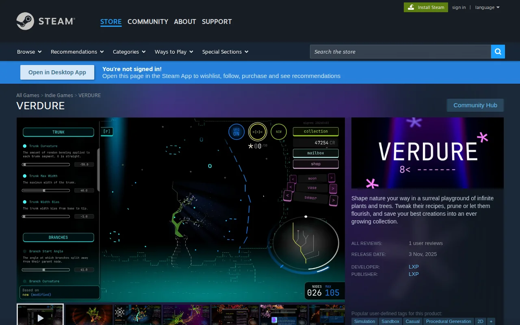
Task: Select thumbnail with purple background and green foliage
Action: pyautogui.click(x=186, y=315)
